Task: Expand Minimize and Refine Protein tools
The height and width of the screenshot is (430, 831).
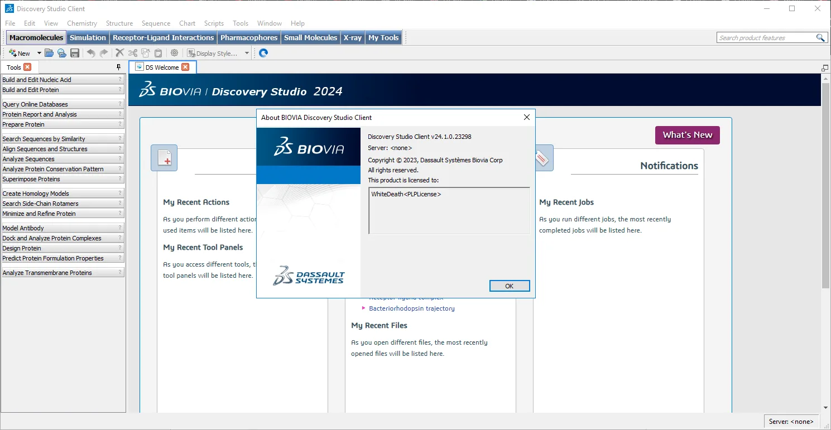Action: [x=63, y=214]
